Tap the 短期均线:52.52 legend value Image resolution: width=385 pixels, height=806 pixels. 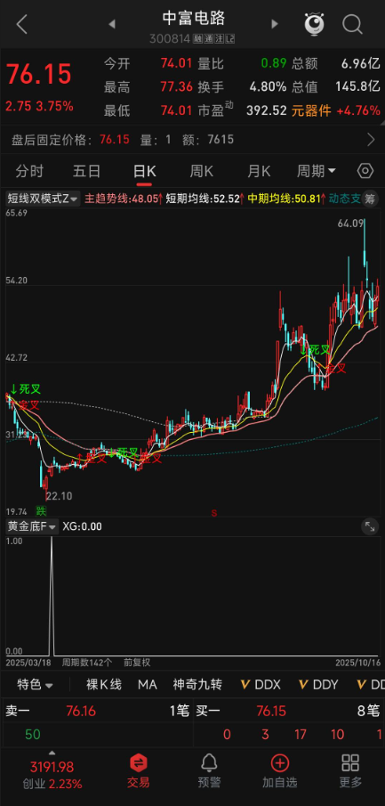[205, 199]
